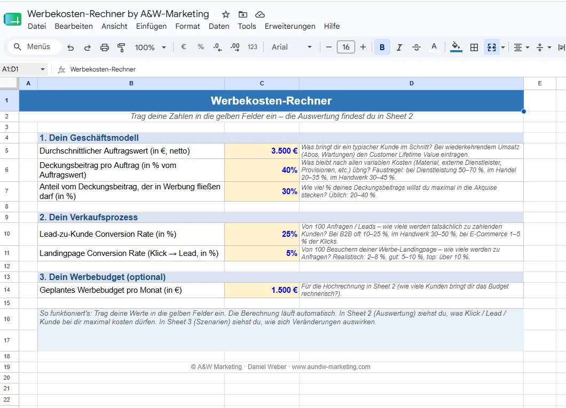The width and height of the screenshot is (566, 408).
Task: Click the cloud document status icon
Action: tap(260, 14)
